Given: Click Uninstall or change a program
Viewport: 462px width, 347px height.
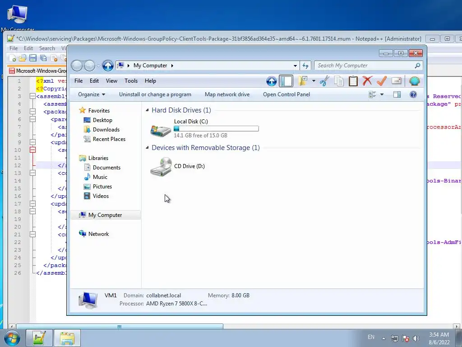Looking at the screenshot, I should (x=155, y=94).
